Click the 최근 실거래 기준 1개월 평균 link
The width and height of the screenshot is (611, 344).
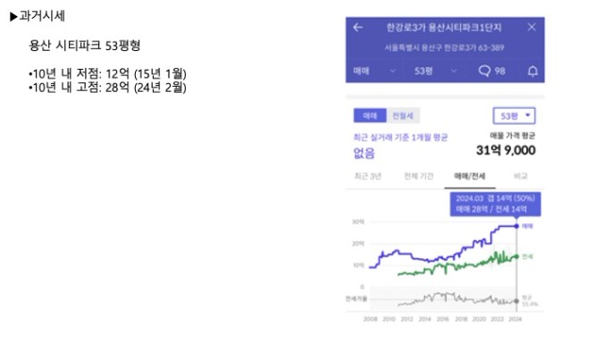pyautogui.click(x=400, y=137)
